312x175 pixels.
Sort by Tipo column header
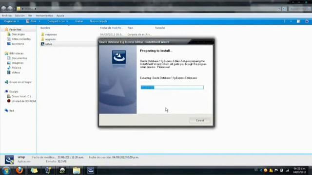130,28
